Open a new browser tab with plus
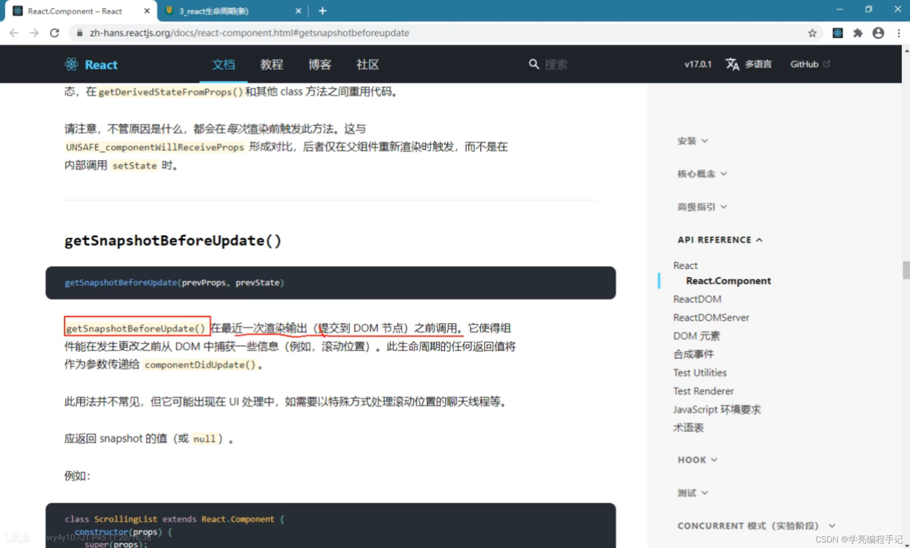910x548 pixels. point(322,11)
